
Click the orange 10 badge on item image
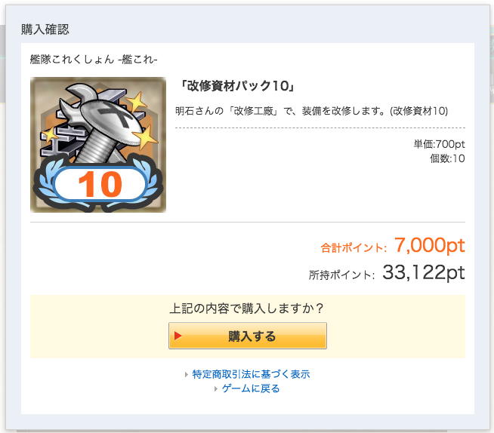pyautogui.click(x=100, y=184)
